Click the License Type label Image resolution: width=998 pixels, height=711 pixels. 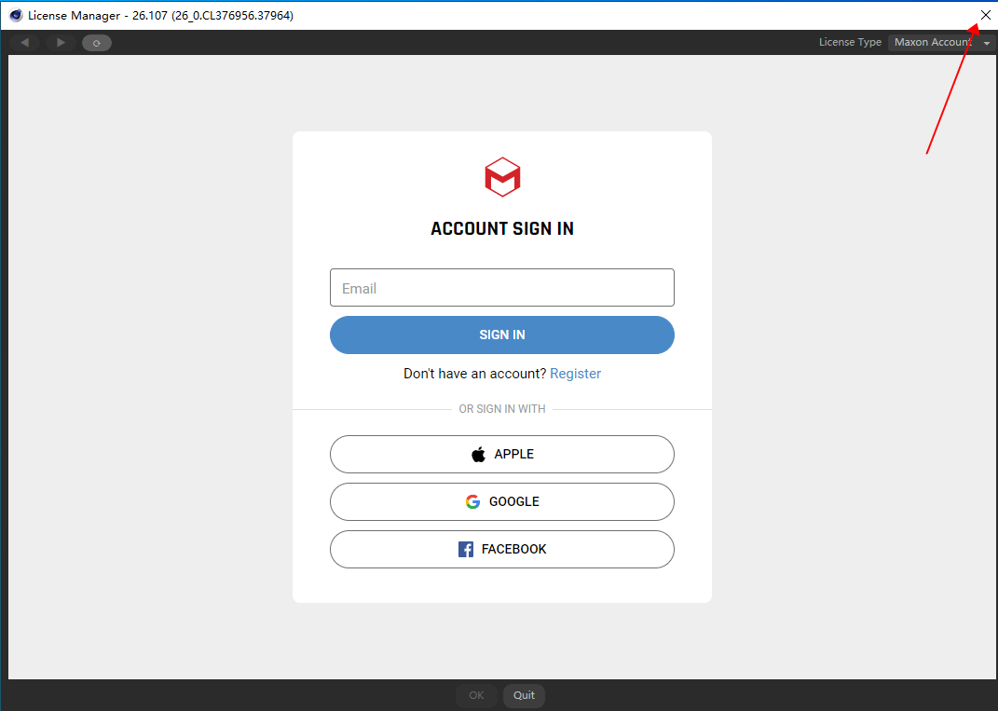850,42
